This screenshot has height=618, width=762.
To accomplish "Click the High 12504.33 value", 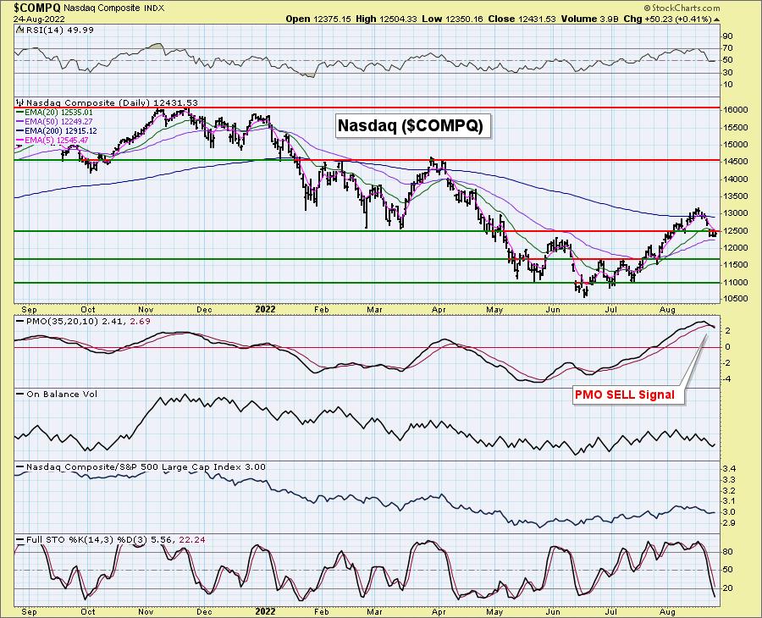I will (x=387, y=19).
